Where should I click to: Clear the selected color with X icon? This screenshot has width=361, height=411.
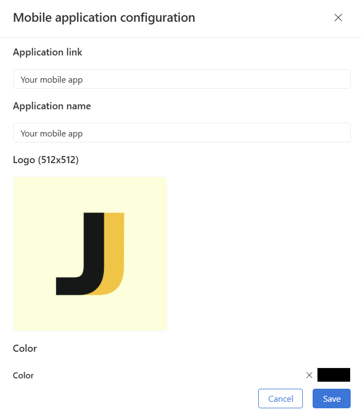(309, 375)
